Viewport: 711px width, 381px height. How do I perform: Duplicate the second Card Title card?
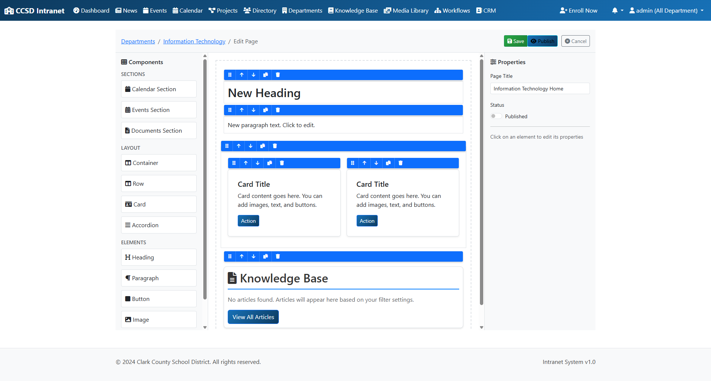[x=388, y=163]
